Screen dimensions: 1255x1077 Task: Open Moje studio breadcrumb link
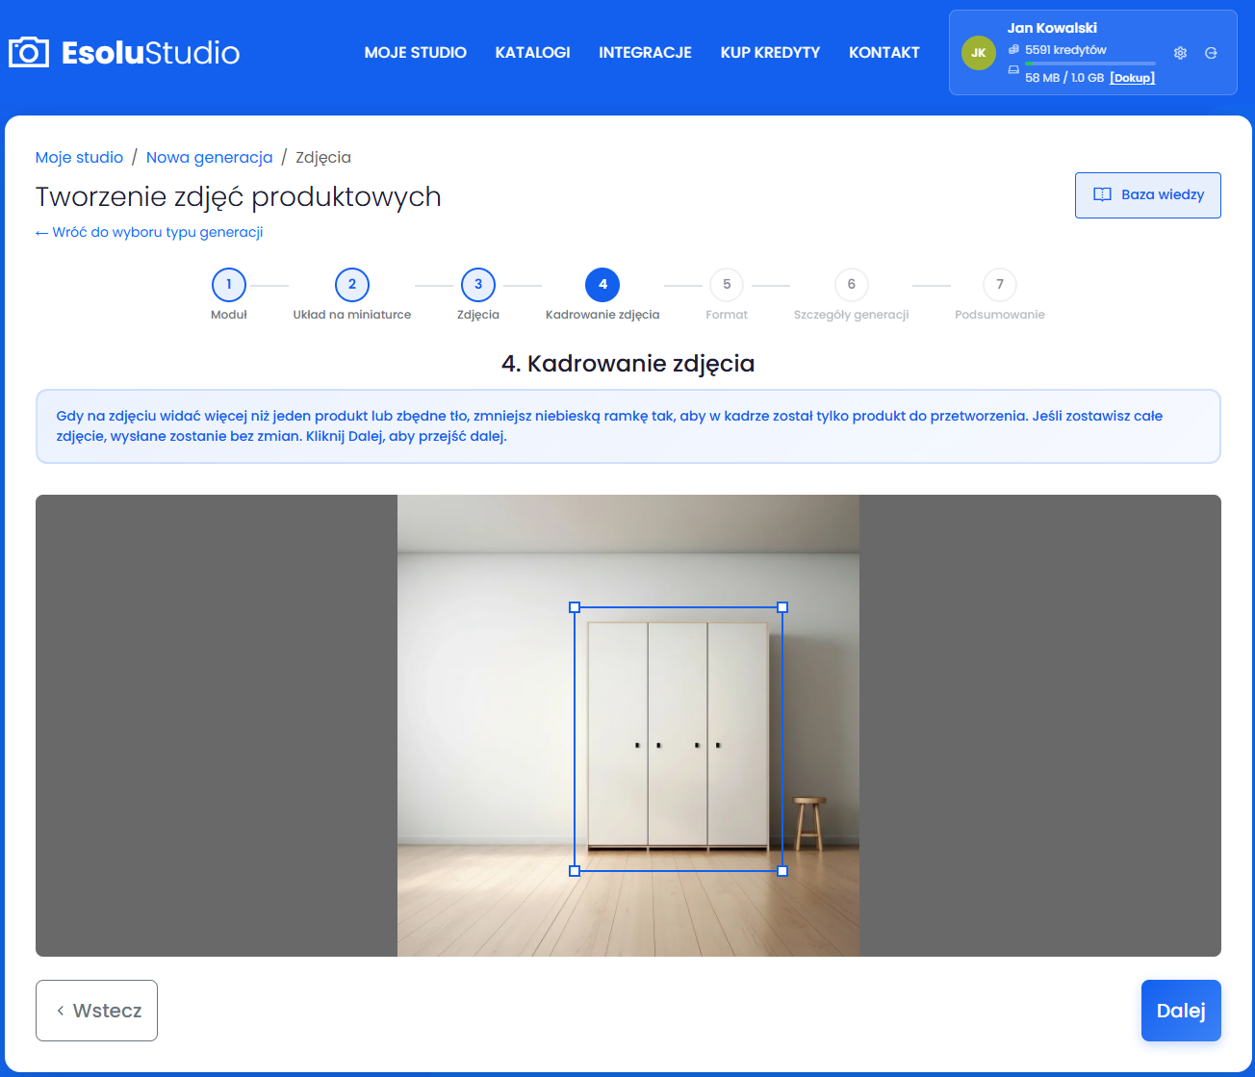80,157
